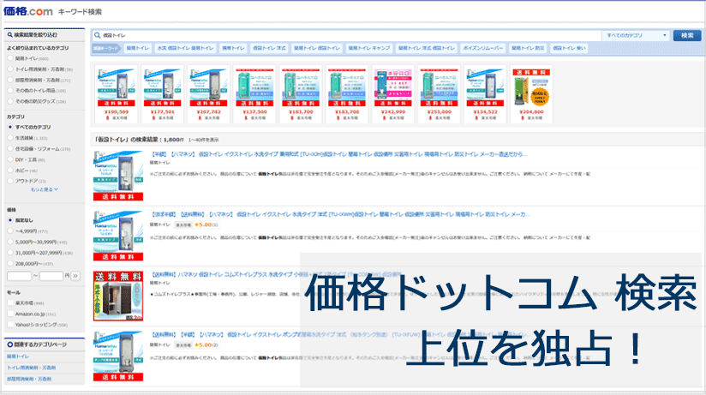Click the ポイズンリムーバー keyword chip

483,48
